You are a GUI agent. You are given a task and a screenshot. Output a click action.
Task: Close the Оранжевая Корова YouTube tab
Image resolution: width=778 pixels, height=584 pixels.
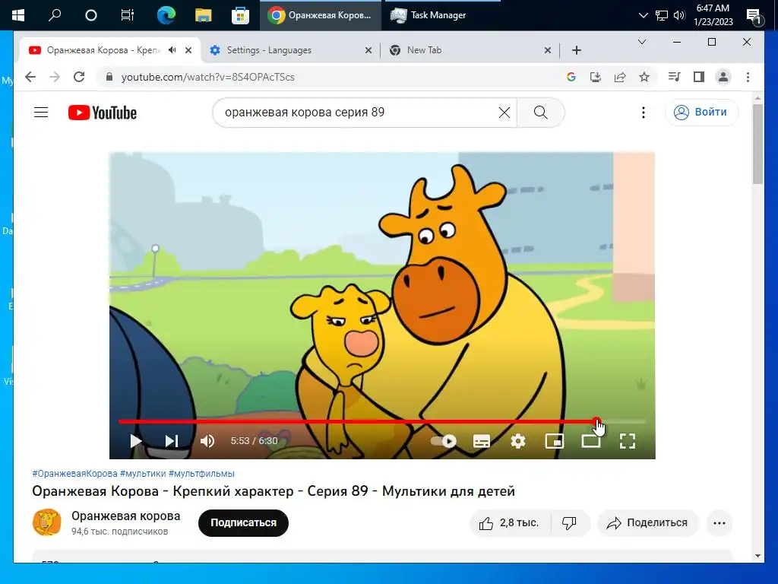(188, 50)
